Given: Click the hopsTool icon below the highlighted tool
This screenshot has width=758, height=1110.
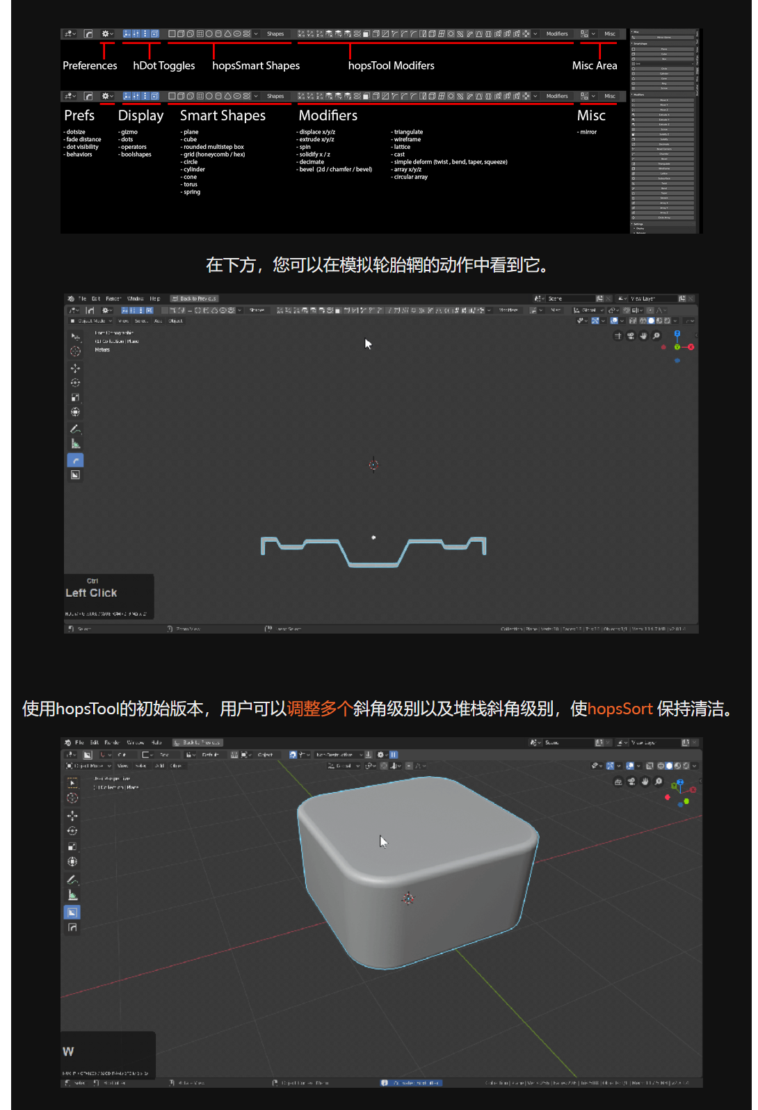Looking at the screenshot, I should [72, 928].
